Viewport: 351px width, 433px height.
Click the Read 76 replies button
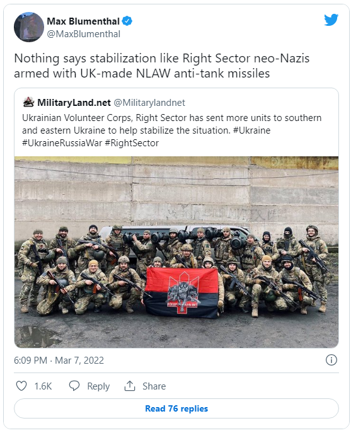(x=176, y=408)
